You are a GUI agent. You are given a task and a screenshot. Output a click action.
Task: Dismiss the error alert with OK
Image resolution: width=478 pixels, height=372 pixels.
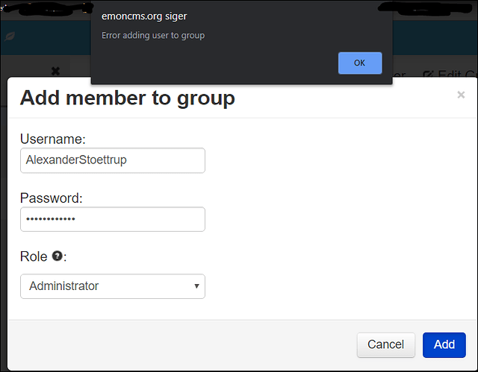[x=360, y=63]
